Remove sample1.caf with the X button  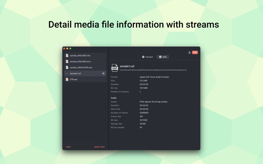click(x=103, y=73)
